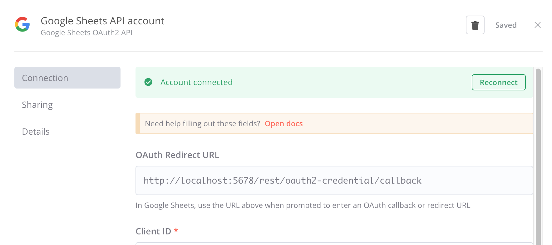Click the Google logo icon
Viewport: 552px width, 245px height.
pos(22,24)
